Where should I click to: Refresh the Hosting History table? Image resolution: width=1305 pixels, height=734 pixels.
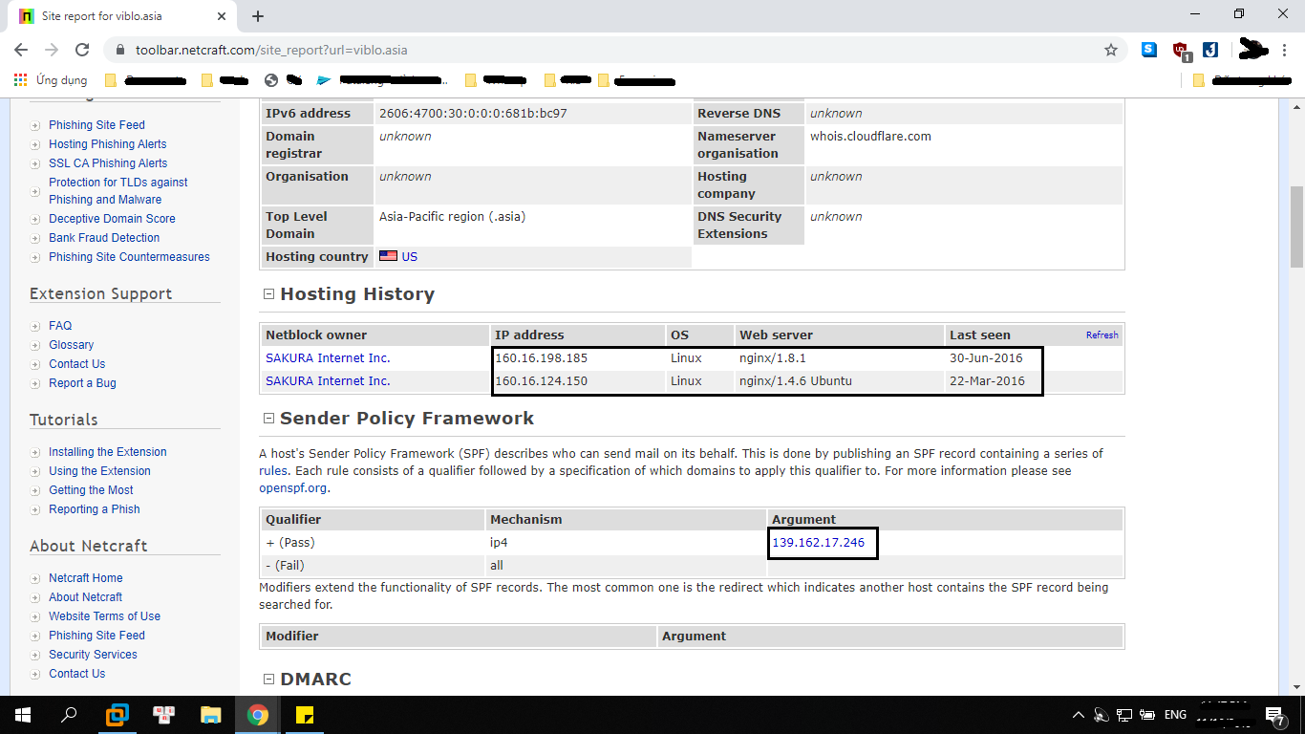tap(1102, 335)
